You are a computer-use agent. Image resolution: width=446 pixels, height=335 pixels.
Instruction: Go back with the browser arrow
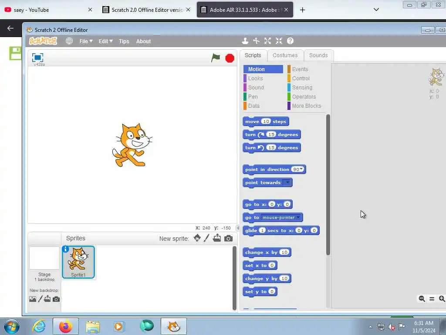[10, 28]
